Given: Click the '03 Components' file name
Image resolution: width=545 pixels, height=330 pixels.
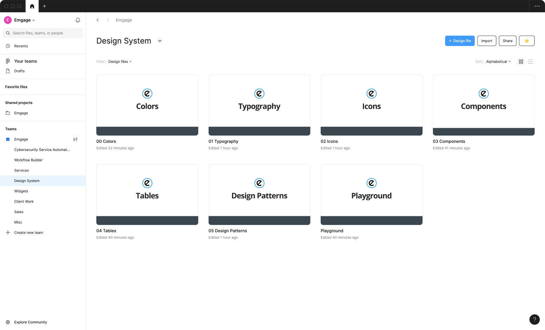Looking at the screenshot, I should click(449, 141).
